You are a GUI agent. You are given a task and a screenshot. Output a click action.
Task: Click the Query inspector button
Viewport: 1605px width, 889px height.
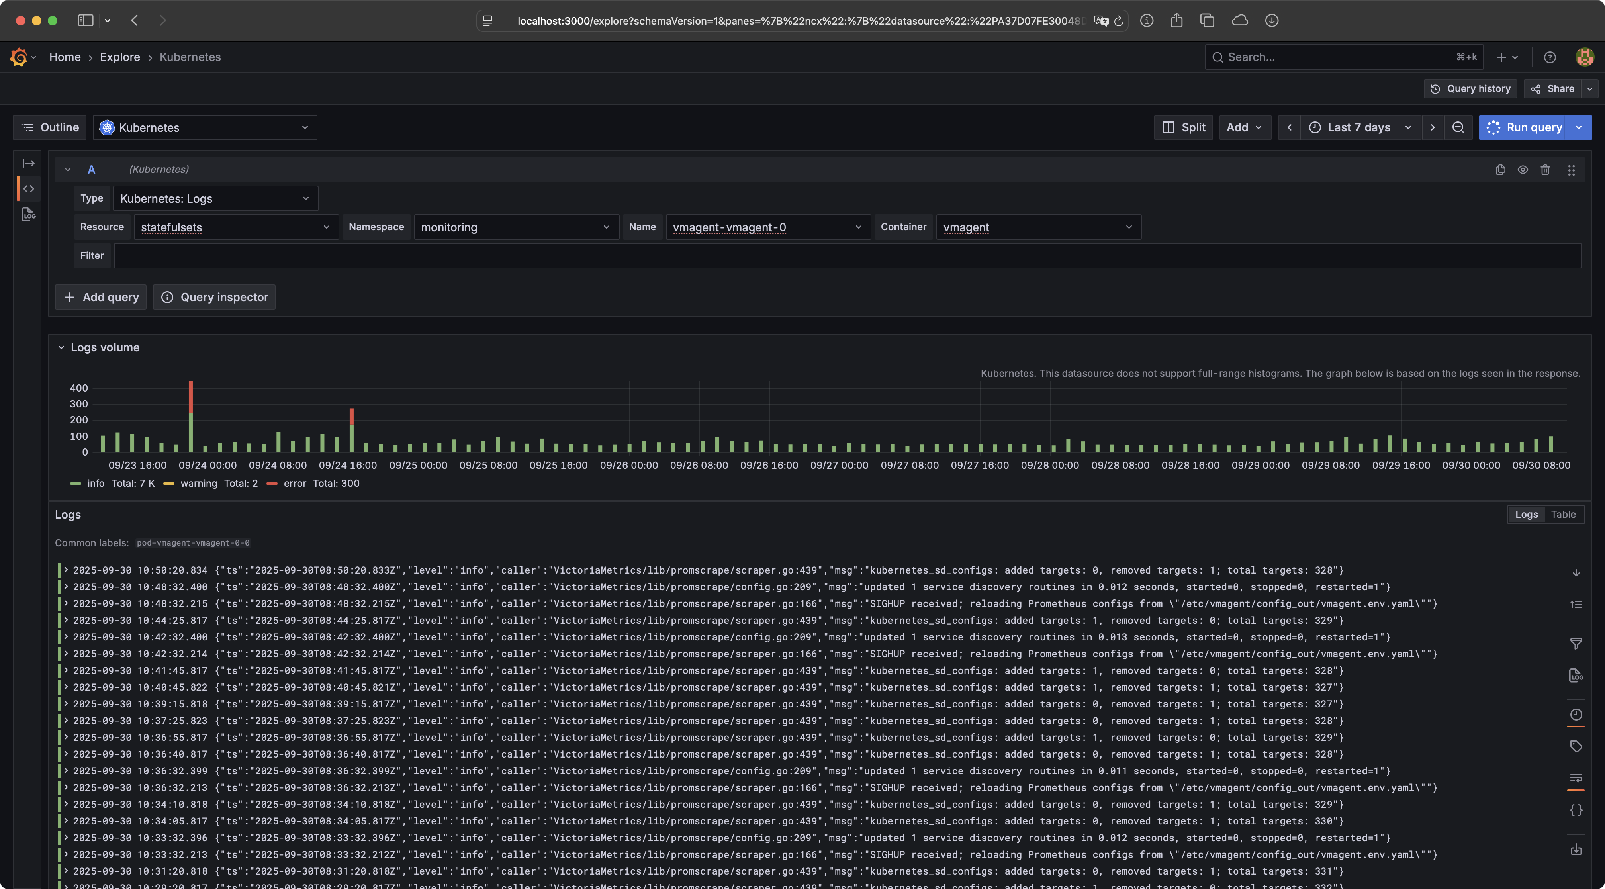coord(214,297)
